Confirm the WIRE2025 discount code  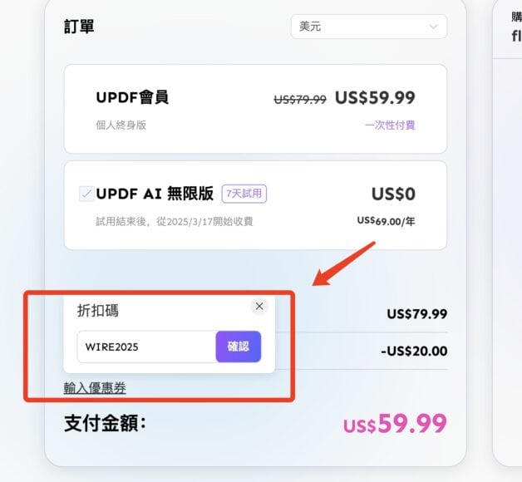pos(239,347)
